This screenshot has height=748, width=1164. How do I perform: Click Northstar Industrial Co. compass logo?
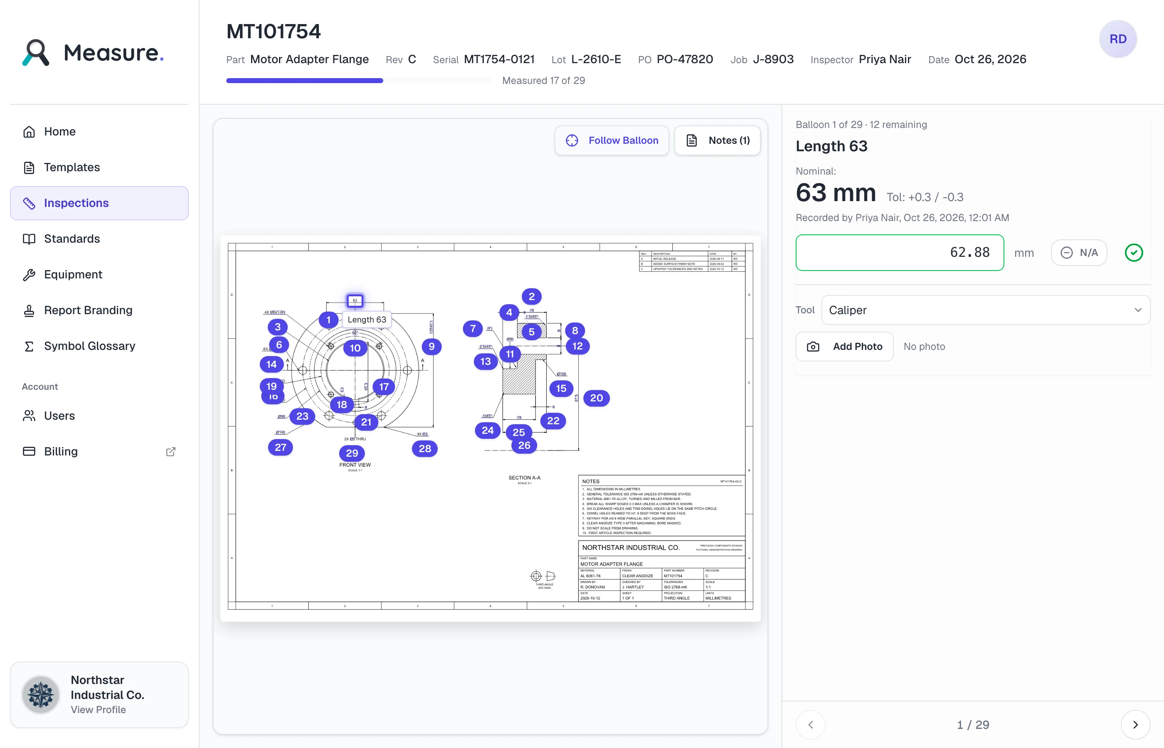[x=41, y=694]
